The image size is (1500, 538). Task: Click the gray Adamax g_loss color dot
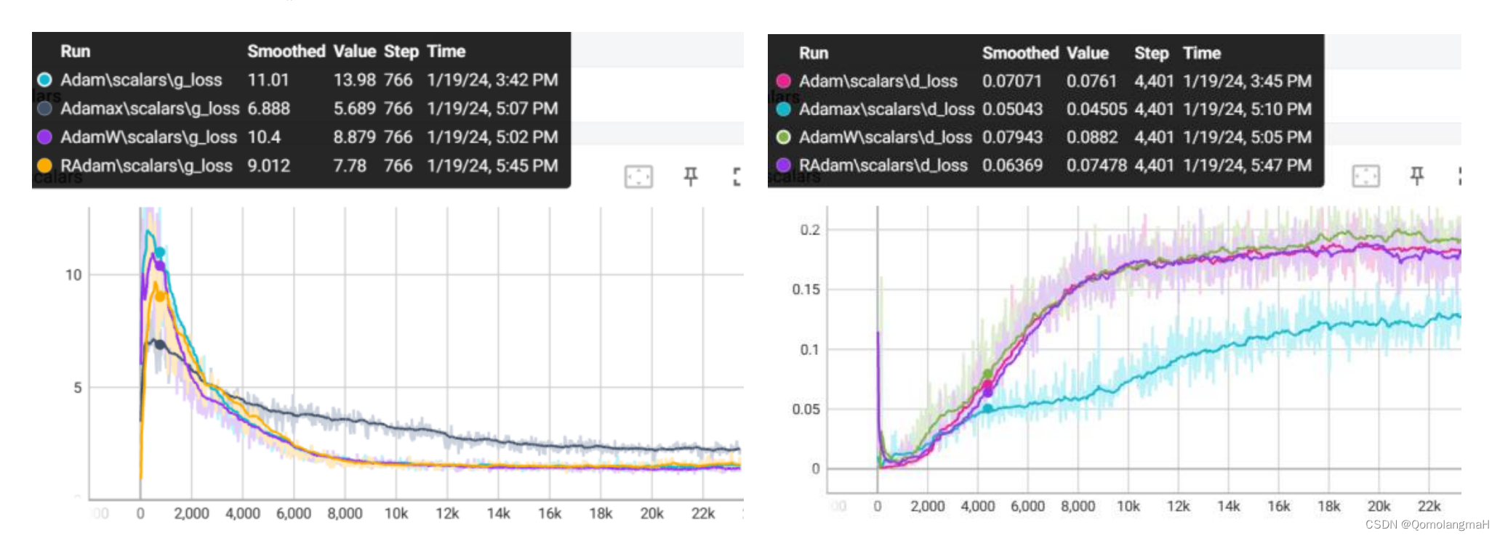(x=44, y=108)
